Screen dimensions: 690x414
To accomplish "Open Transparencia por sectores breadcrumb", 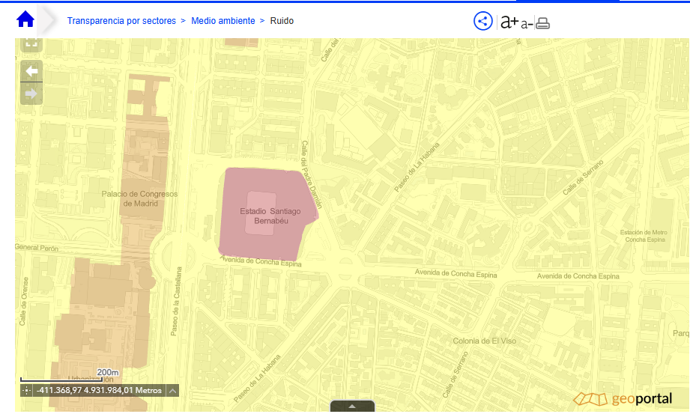I will pos(121,21).
